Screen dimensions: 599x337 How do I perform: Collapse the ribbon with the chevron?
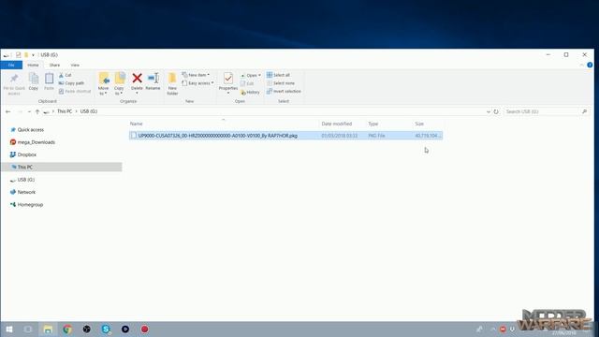pyautogui.click(x=581, y=66)
